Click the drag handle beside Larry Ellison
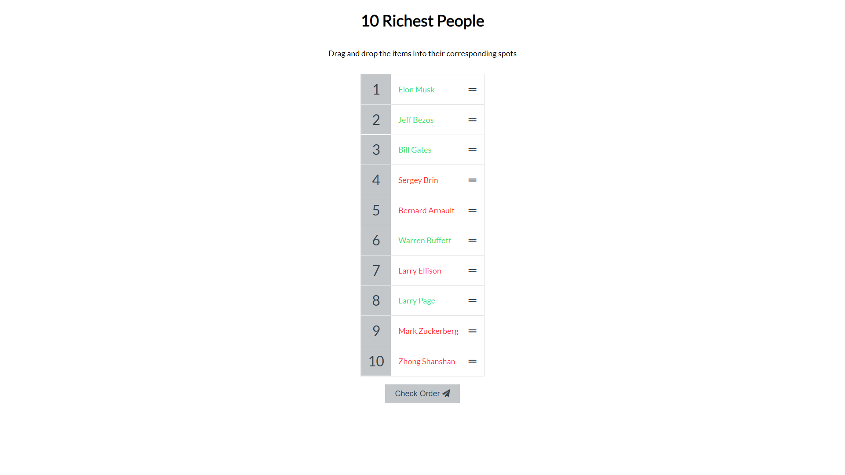This screenshot has height=475, width=845. (x=472, y=271)
